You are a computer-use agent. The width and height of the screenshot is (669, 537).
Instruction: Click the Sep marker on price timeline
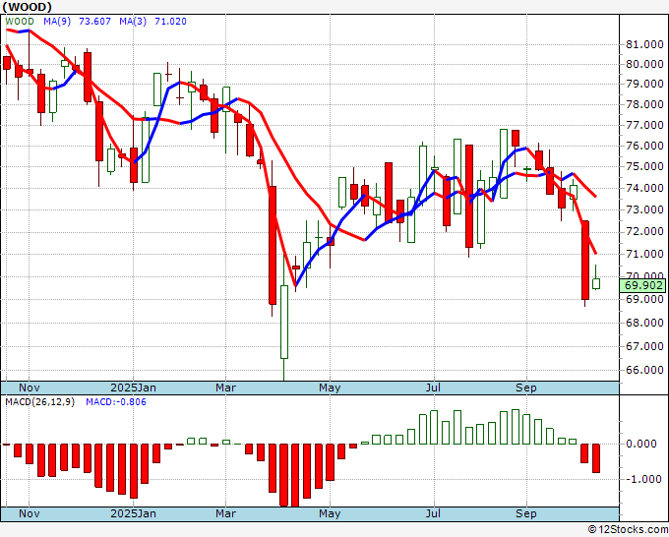pos(526,388)
